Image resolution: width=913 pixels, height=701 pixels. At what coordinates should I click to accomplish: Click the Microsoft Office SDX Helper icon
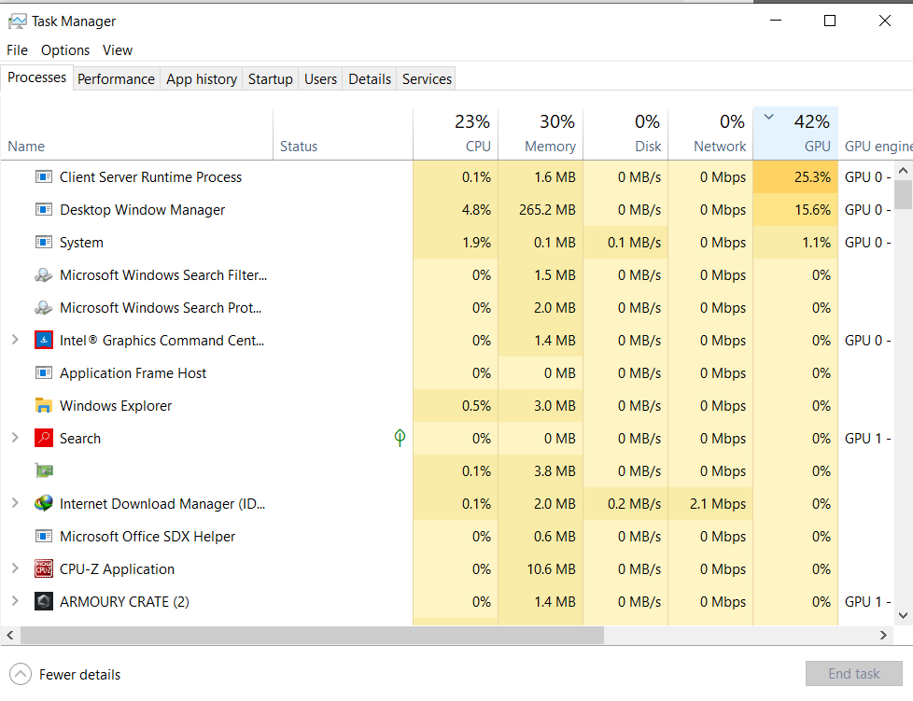coord(44,536)
